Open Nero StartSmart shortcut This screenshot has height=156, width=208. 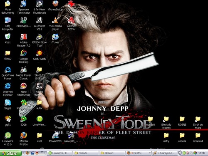coord(24,89)
